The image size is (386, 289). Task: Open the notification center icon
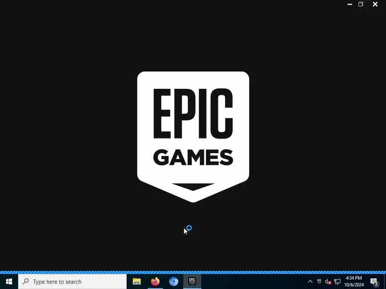click(x=374, y=281)
